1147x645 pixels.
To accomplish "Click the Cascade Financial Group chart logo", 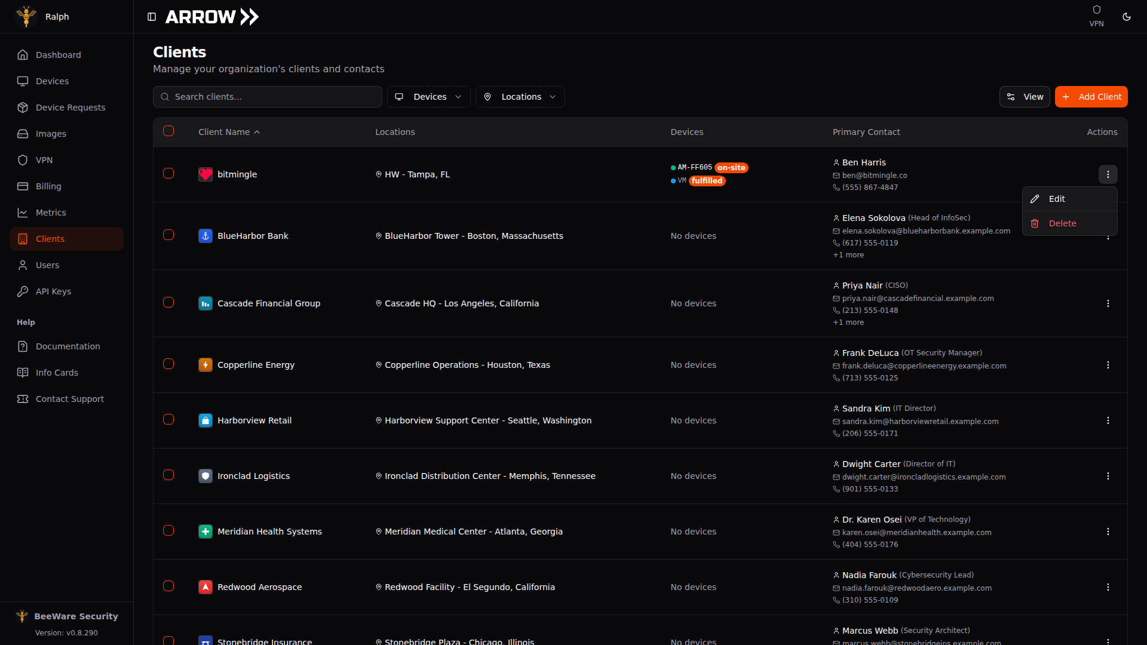I will 206,303.
